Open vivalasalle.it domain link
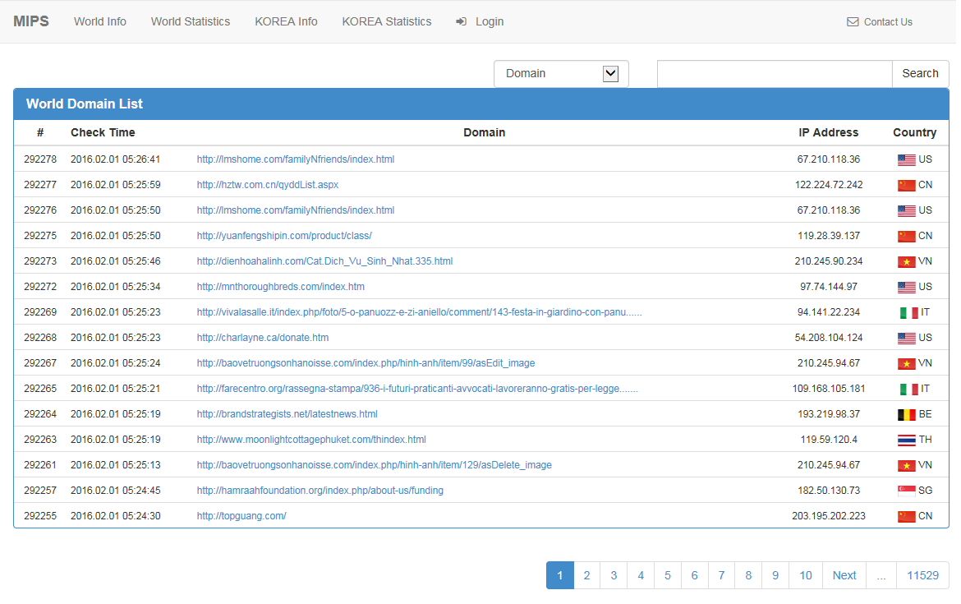 click(419, 312)
